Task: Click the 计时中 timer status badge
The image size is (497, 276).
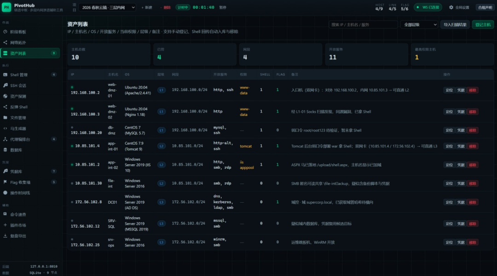Action: coord(183,7)
